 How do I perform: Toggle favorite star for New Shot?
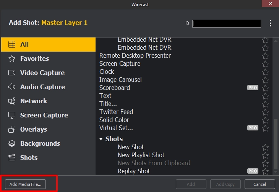[x=265, y=147]
